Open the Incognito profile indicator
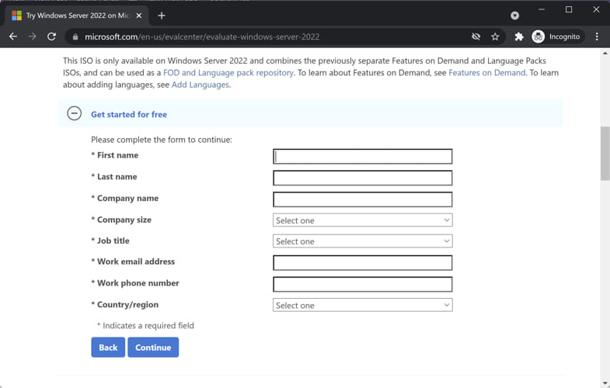 click(556, 36)
